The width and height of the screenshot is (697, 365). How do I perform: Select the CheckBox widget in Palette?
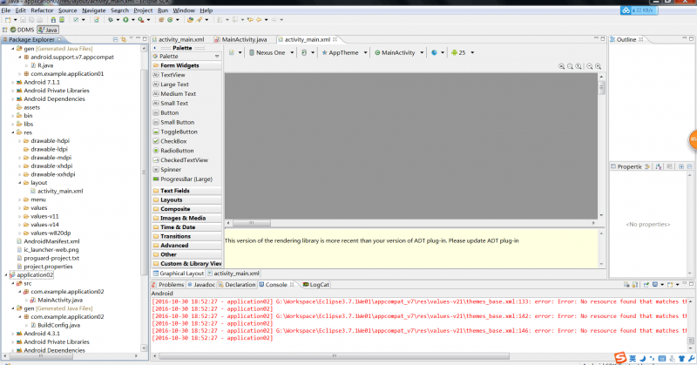tap(173, 141)
